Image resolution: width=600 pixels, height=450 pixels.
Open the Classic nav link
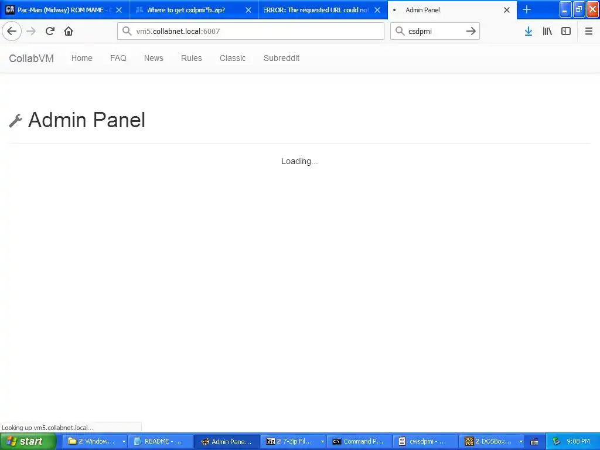233,58
